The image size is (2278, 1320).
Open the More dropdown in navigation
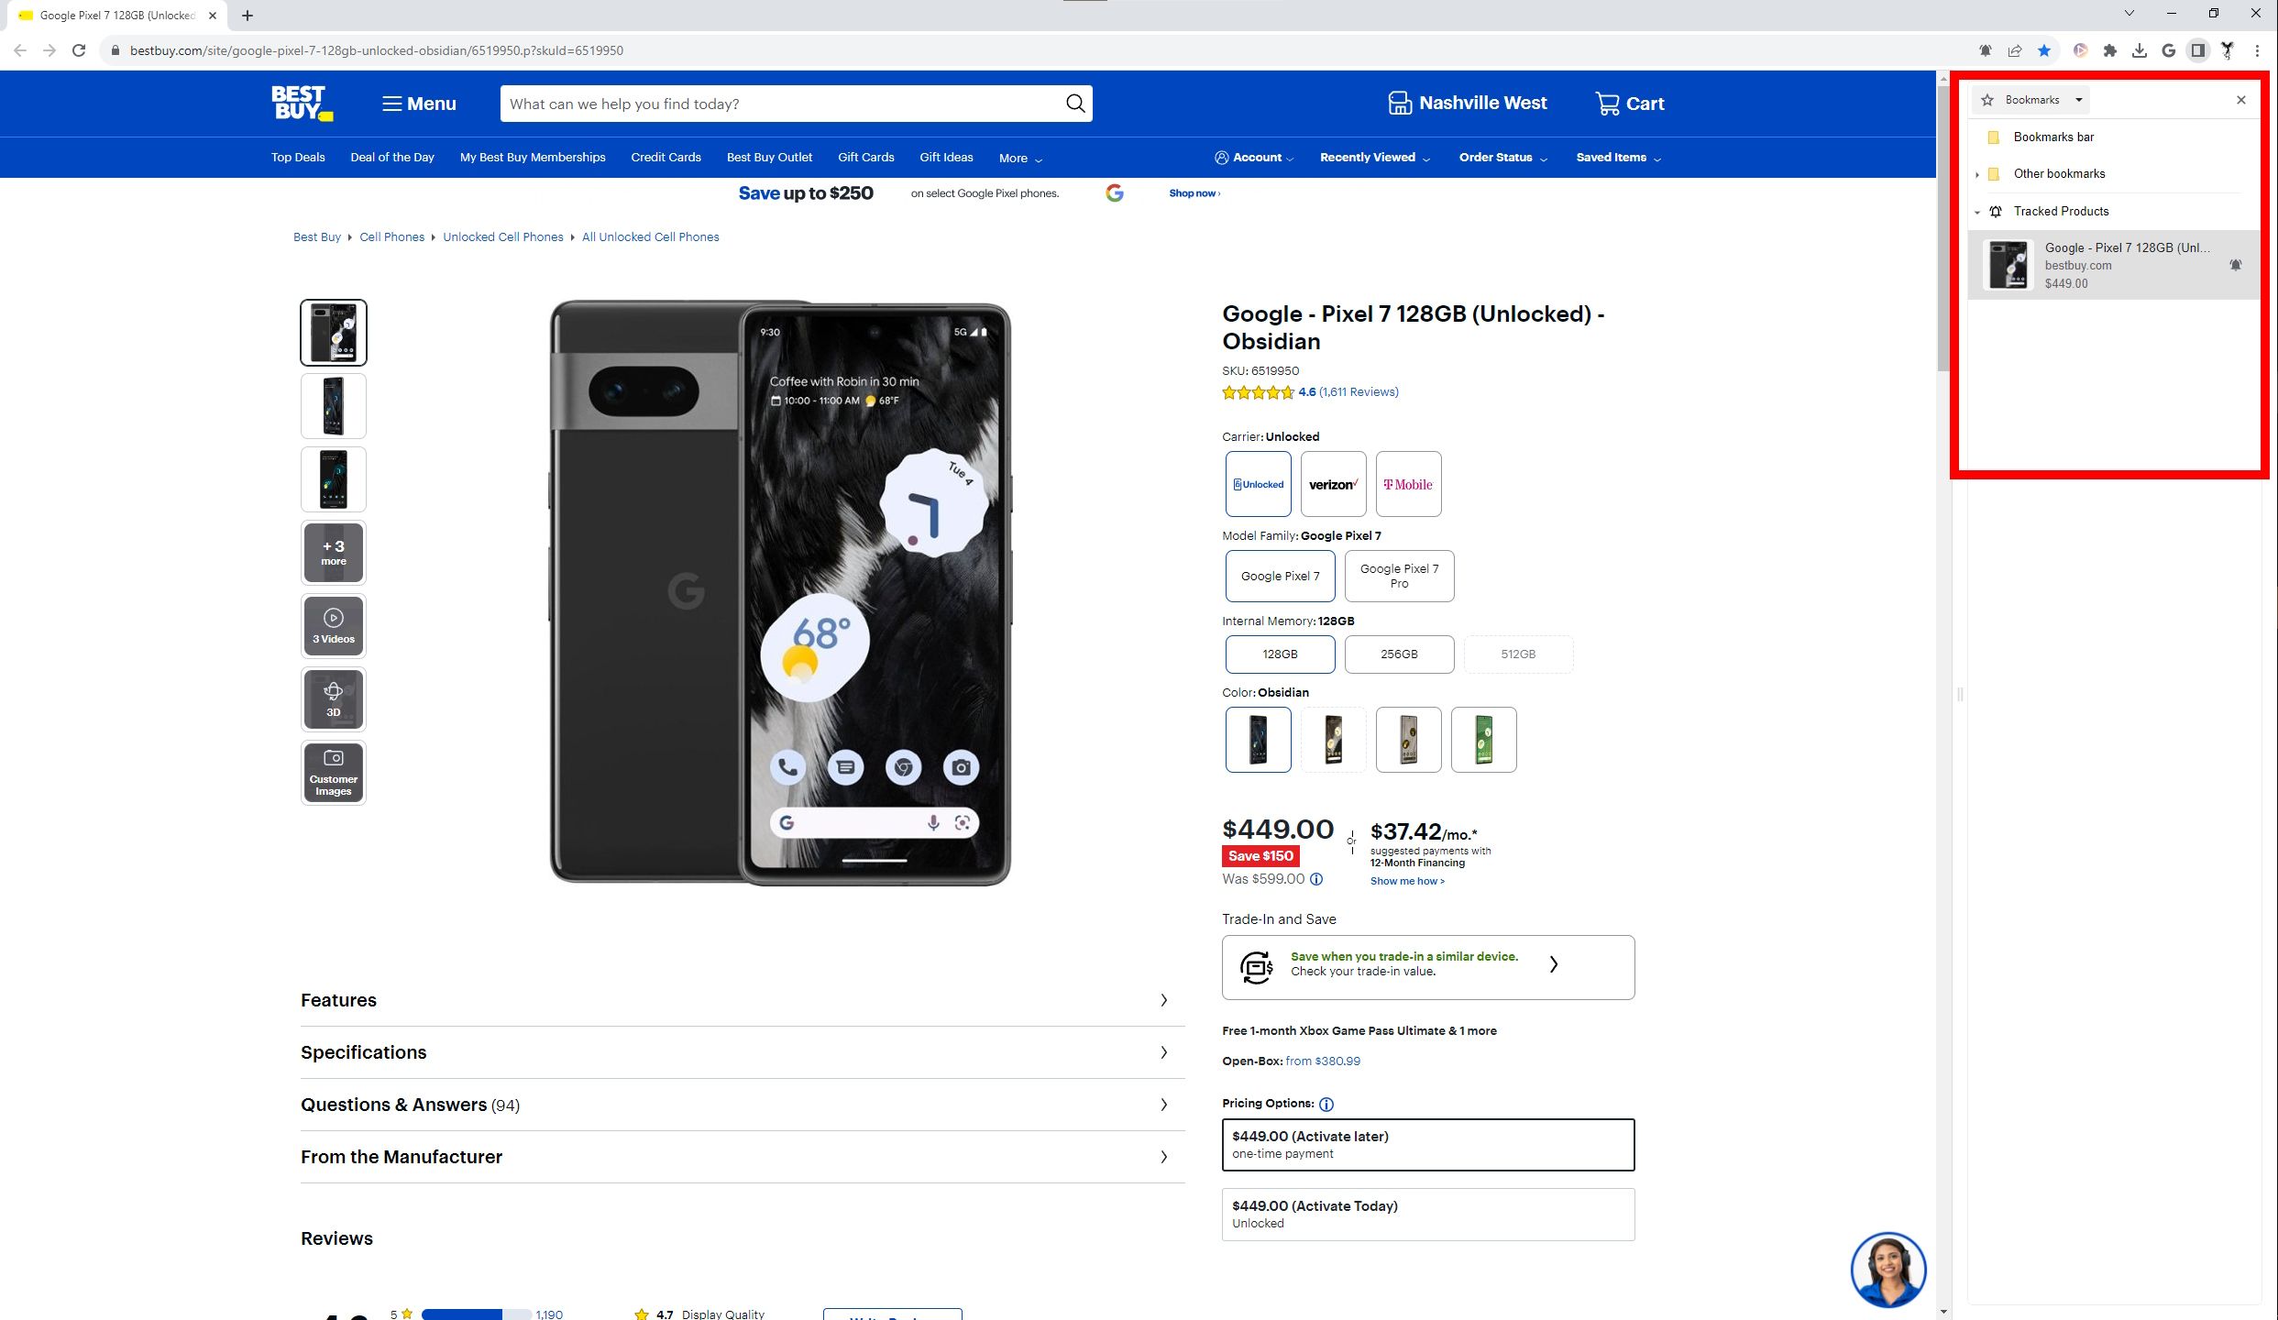pyautogui.click(x=1020, y=159)
